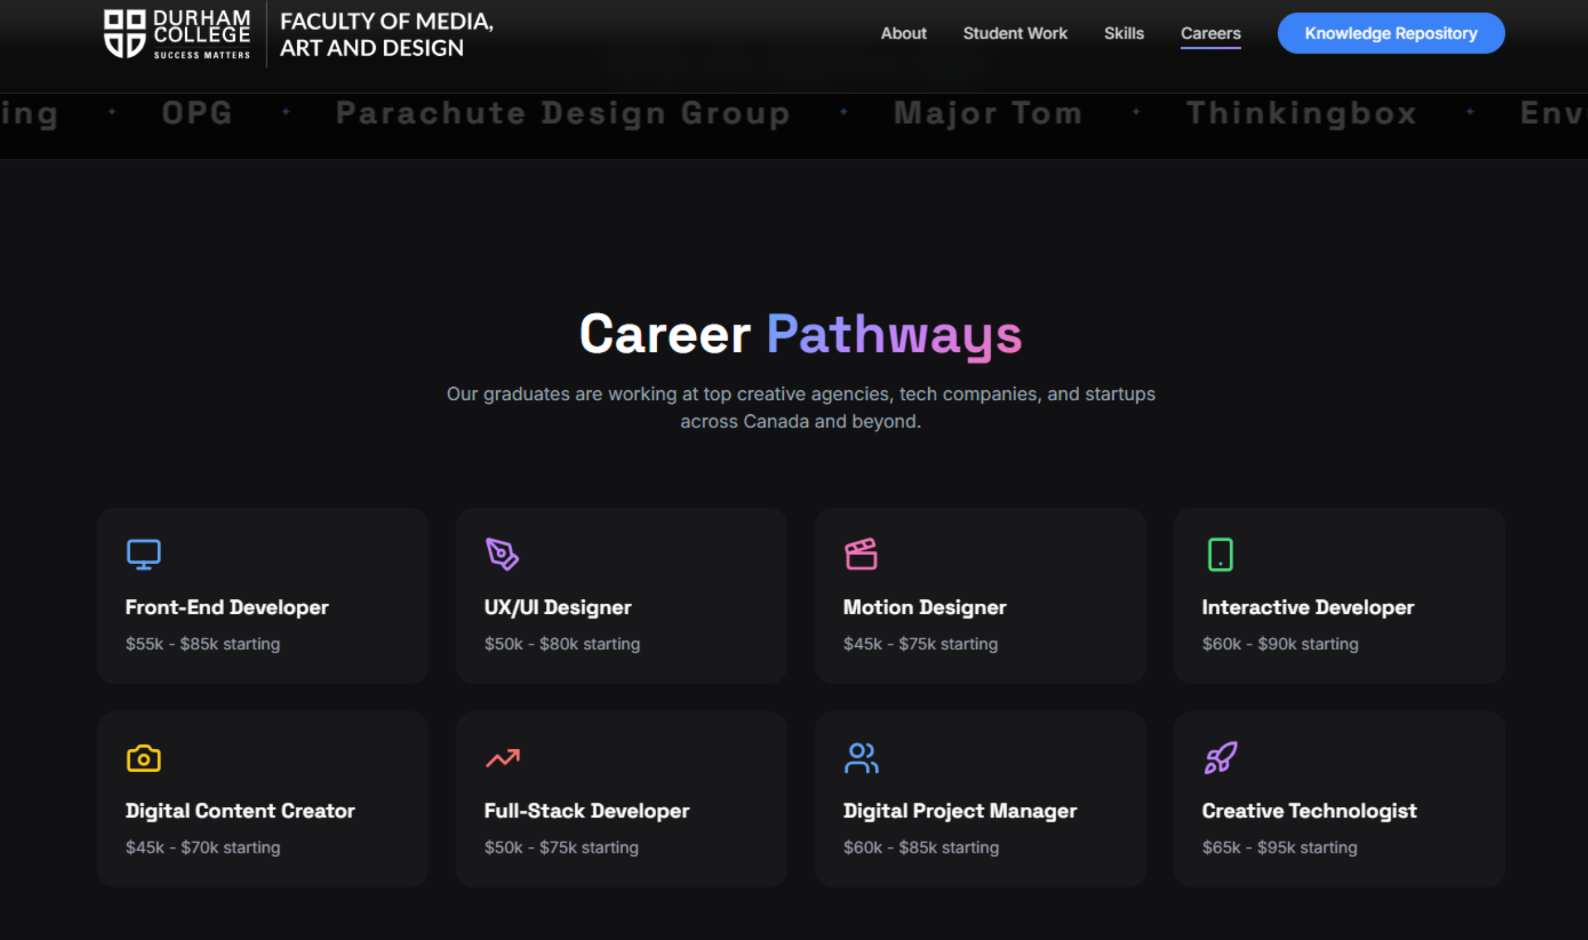
Task: Click the clapperboard icon on Motion Designer card
Action: click(861, 555)
